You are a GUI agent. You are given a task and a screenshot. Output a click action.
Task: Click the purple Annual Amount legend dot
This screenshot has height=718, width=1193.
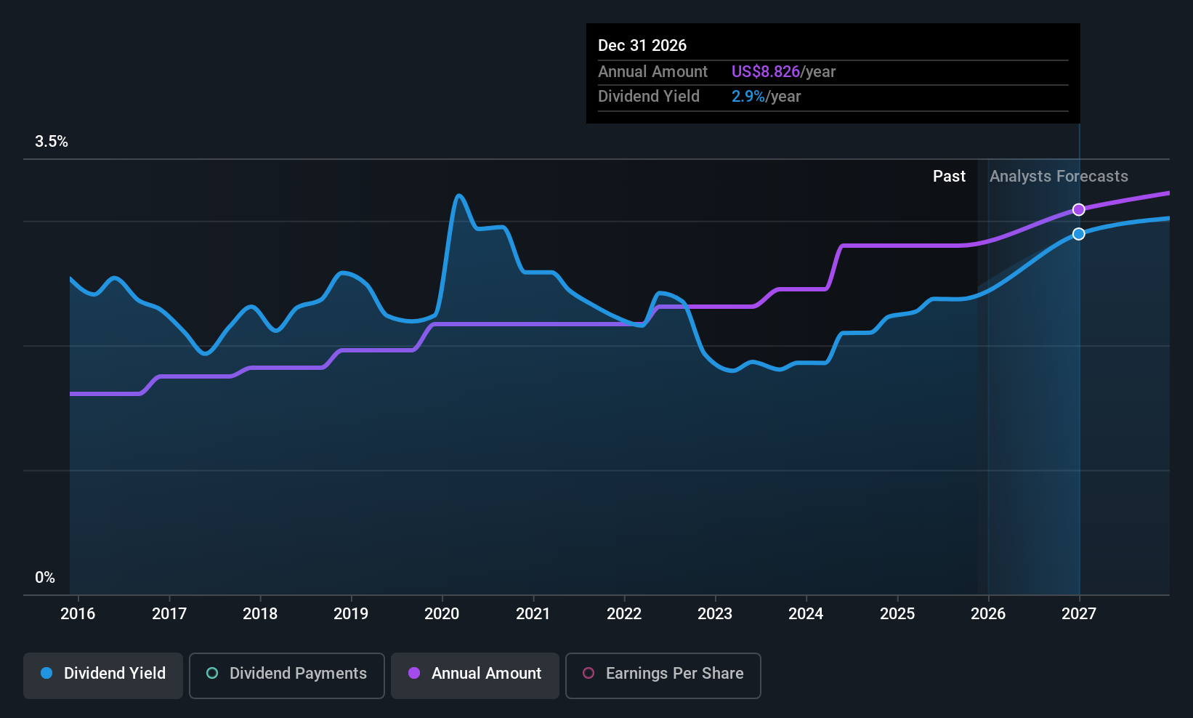click(414, 674)
